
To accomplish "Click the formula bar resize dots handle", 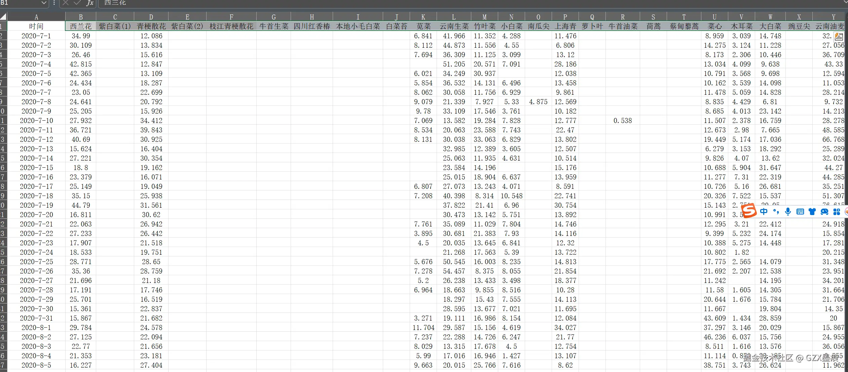I will pos(54,3).
